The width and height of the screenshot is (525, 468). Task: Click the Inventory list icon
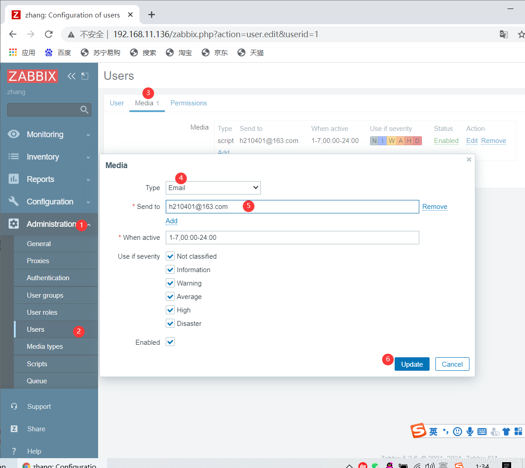(x=13, y=156)
